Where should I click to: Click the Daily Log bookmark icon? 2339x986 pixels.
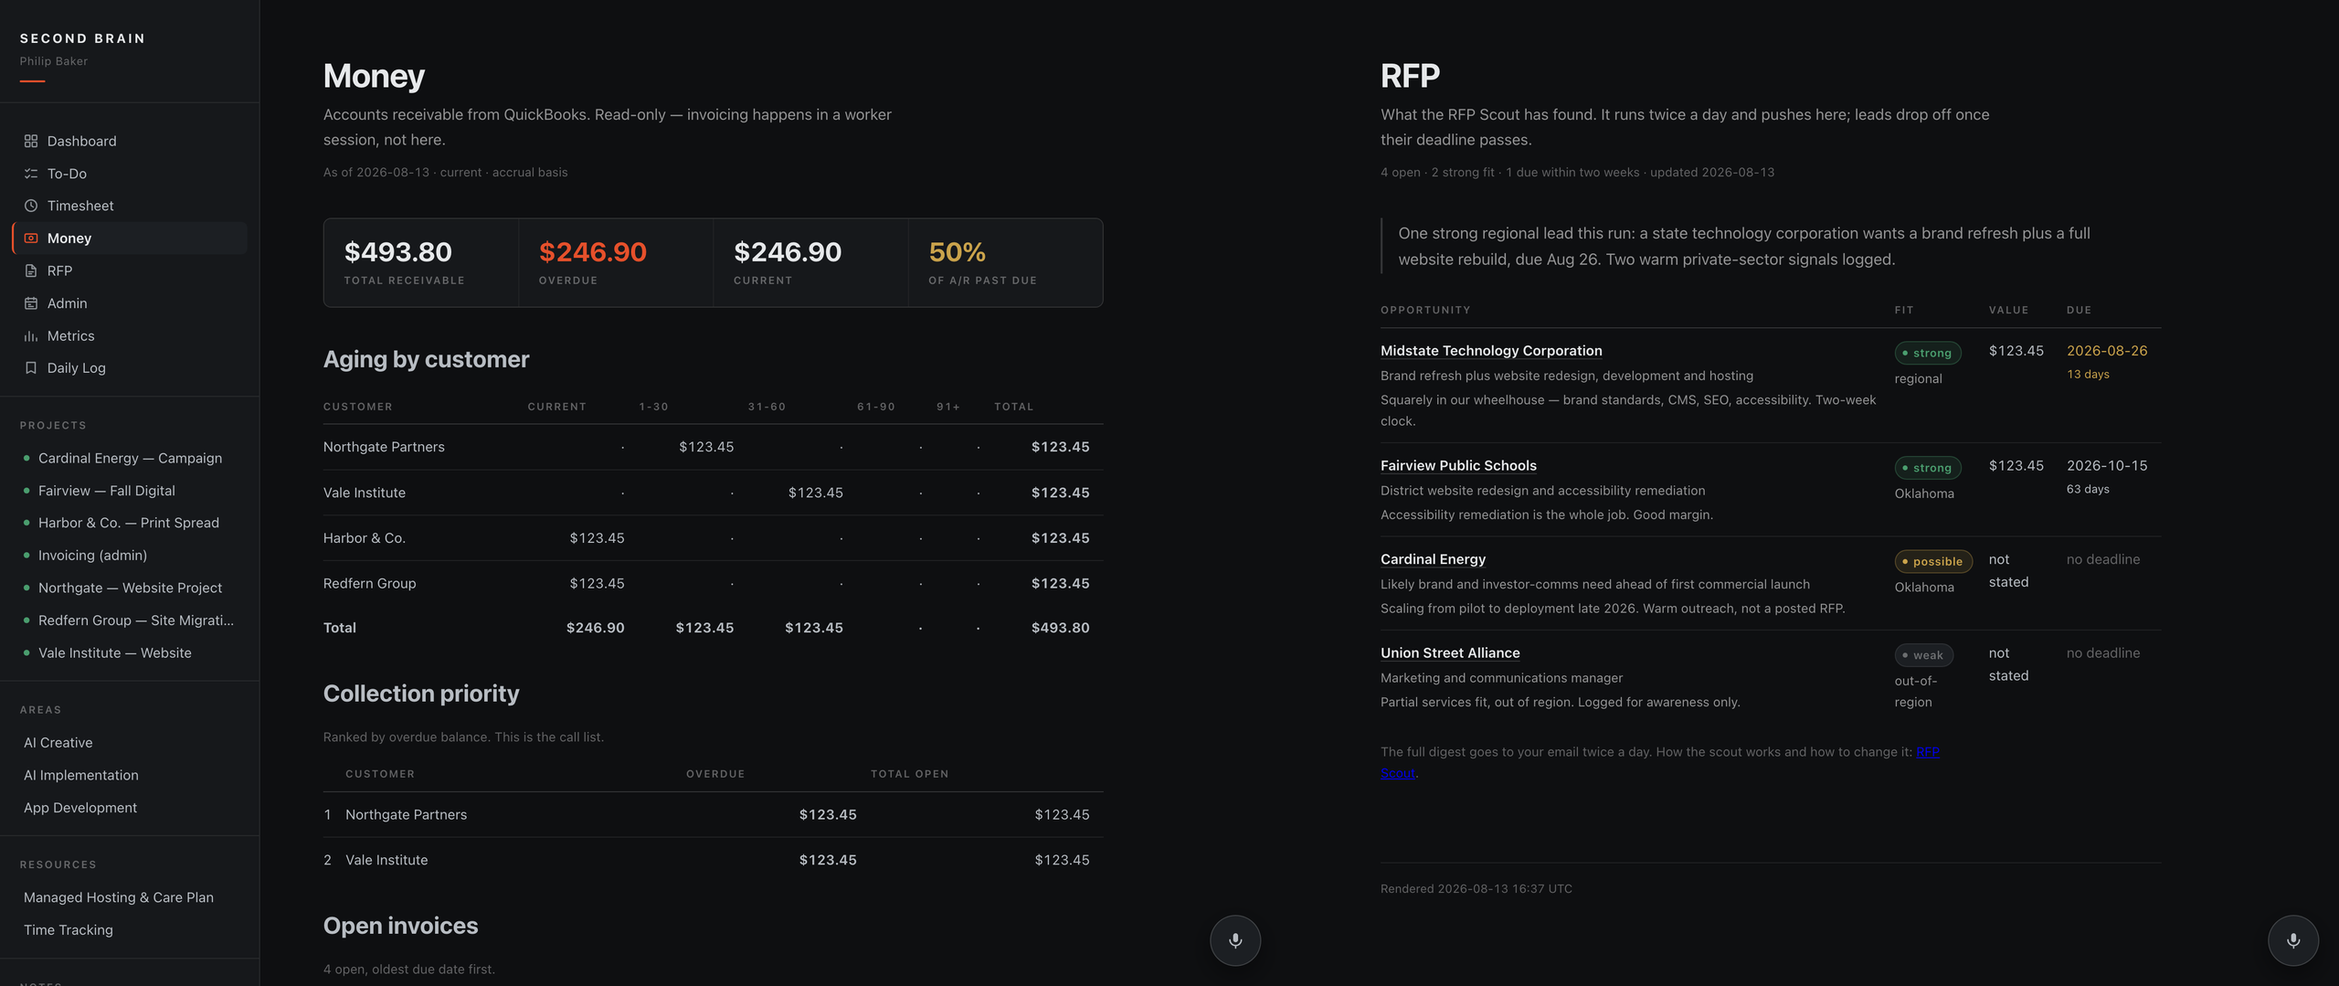(31, 368)
